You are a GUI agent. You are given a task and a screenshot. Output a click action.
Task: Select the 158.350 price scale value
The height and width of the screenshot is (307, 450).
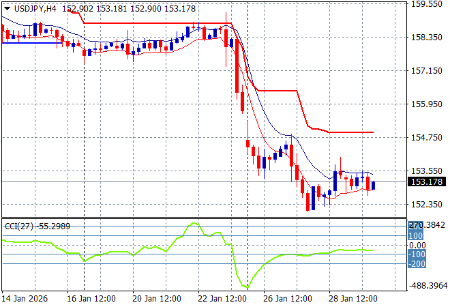tap(427, 38)
